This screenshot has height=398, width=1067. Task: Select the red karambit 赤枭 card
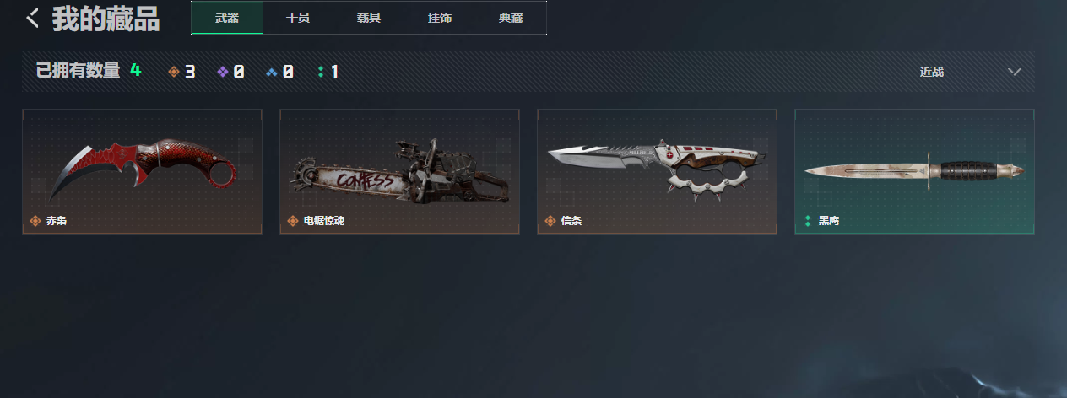[x=142, y=172]
